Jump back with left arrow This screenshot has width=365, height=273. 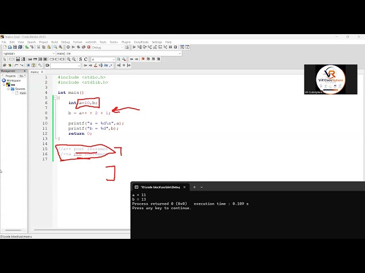pos(132,59)
